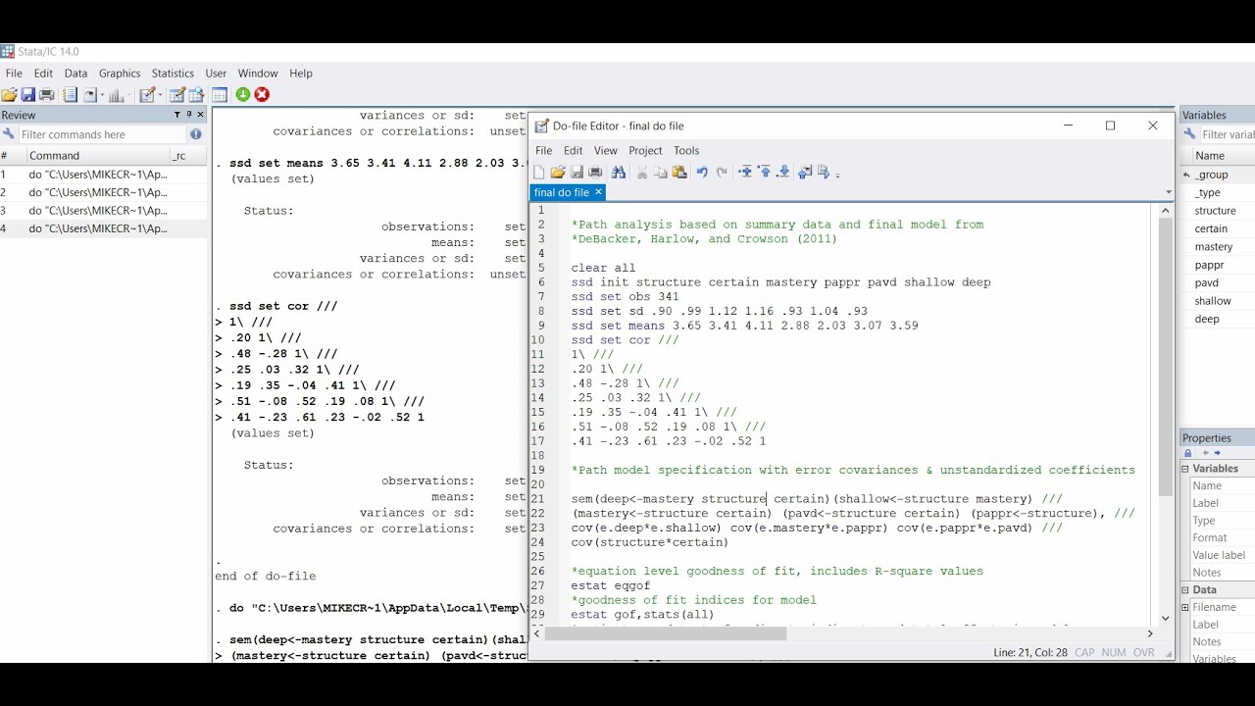Select Review command number 2
This screenshot has width=1255, height=706.
click(103, 192)
